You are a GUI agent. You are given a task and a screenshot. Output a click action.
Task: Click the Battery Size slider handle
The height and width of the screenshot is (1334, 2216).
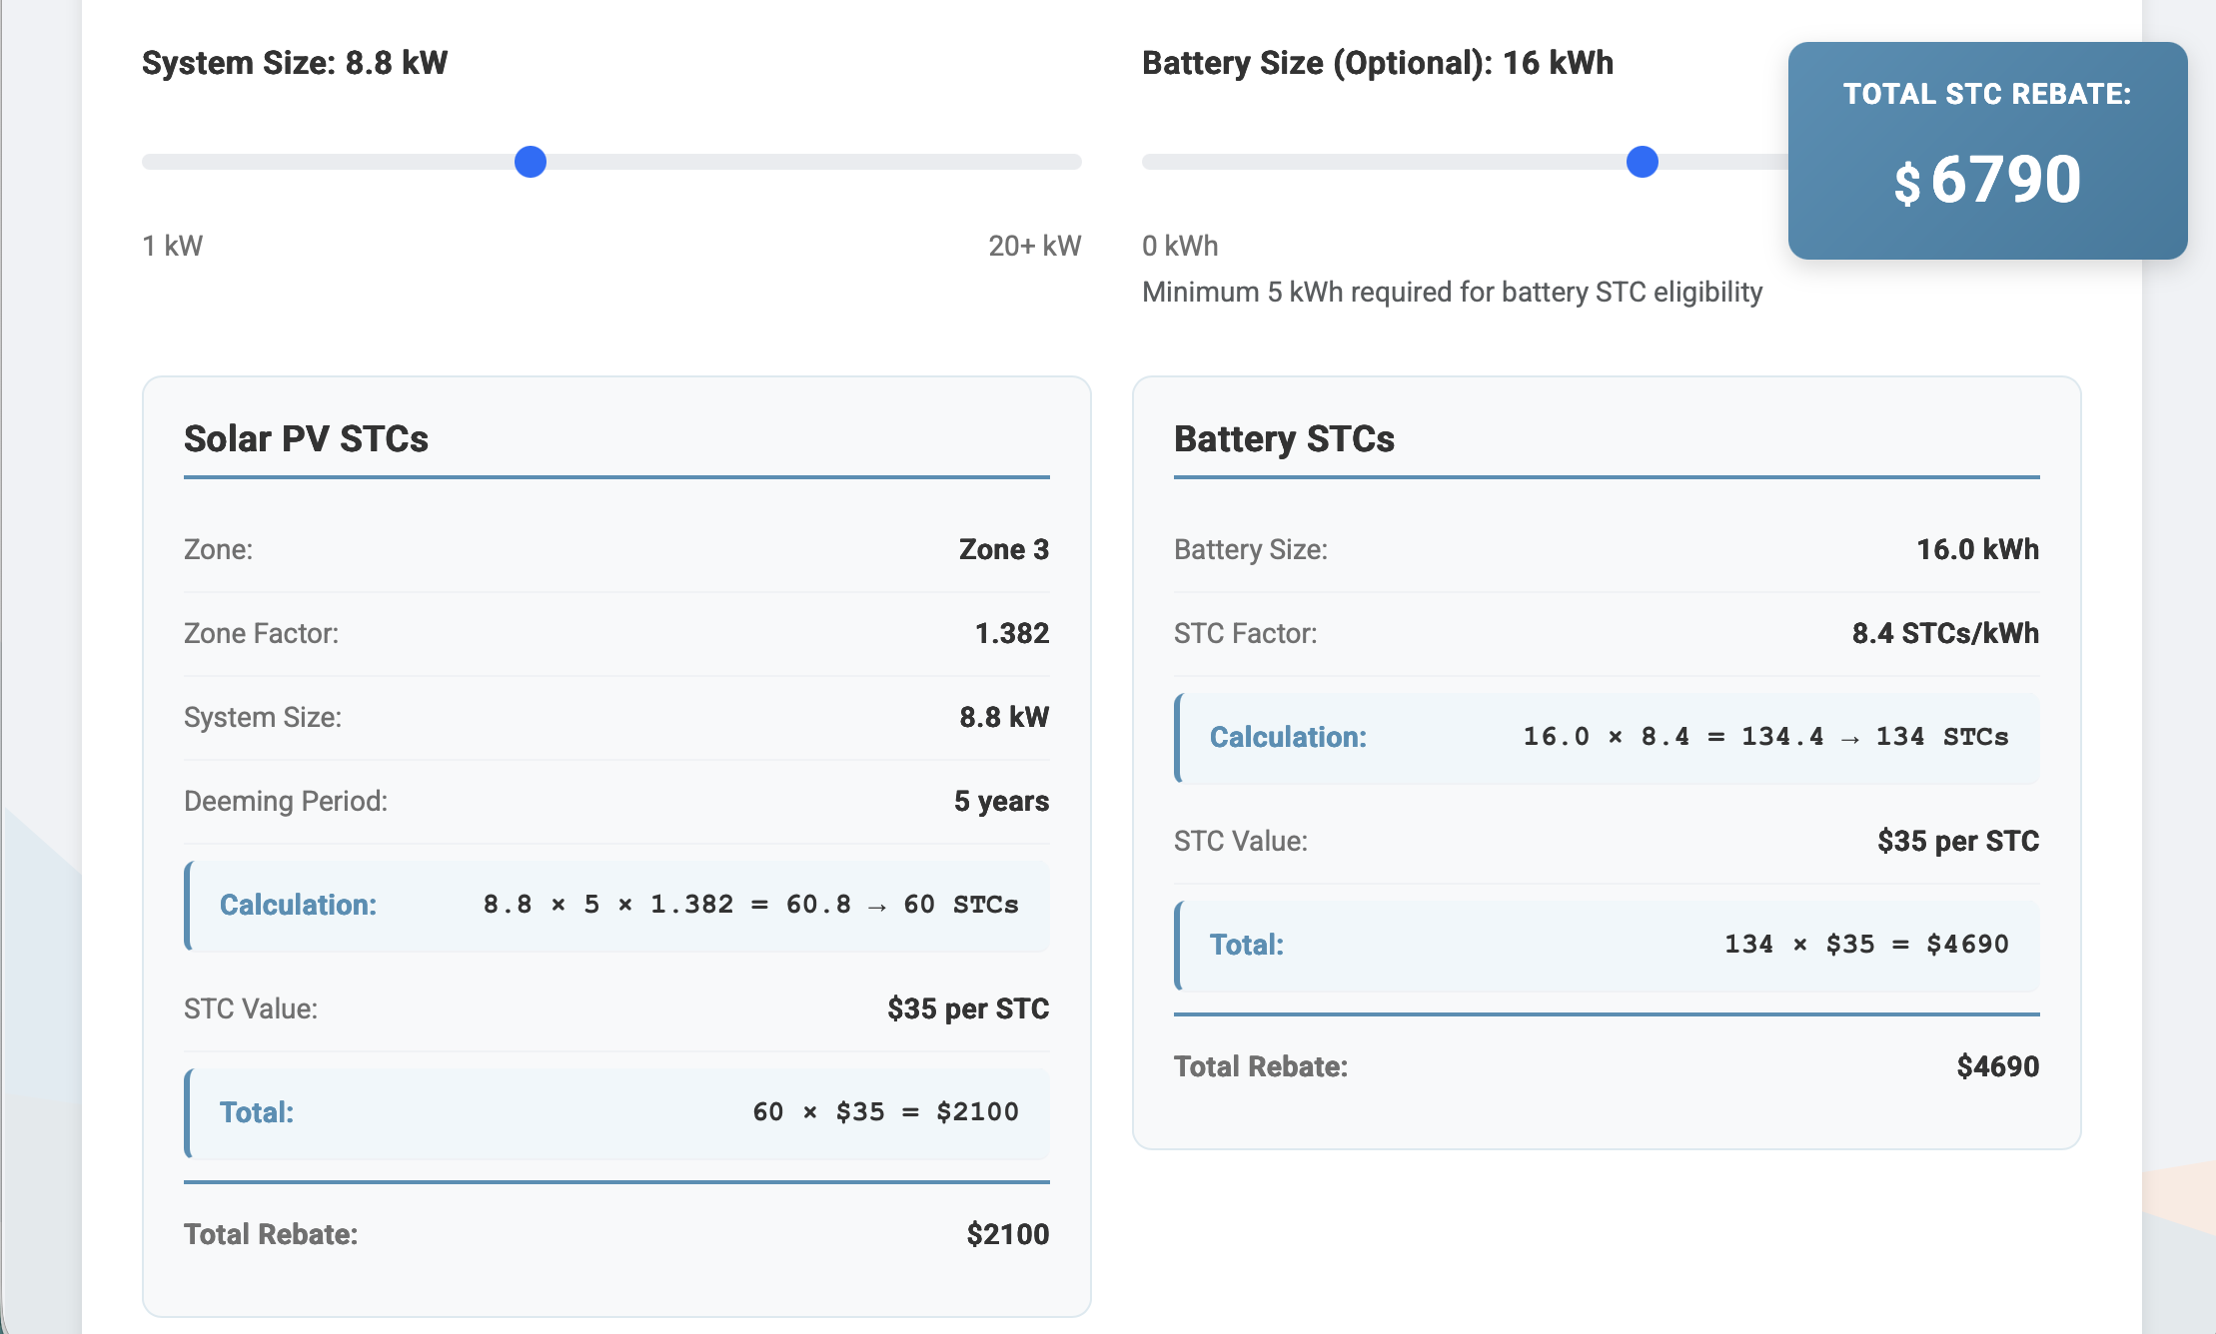pos(1643,162)
